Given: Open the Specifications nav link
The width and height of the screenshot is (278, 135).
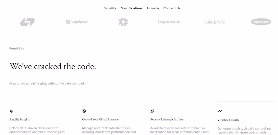Looking at the screenshot, I should (132, 8).
